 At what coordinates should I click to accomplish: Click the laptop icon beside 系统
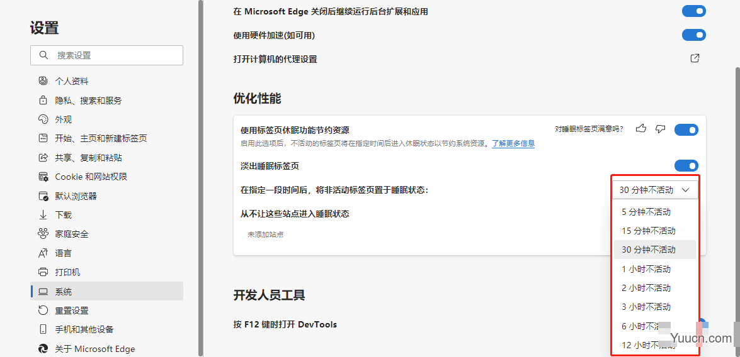click(x=43, y=292)
